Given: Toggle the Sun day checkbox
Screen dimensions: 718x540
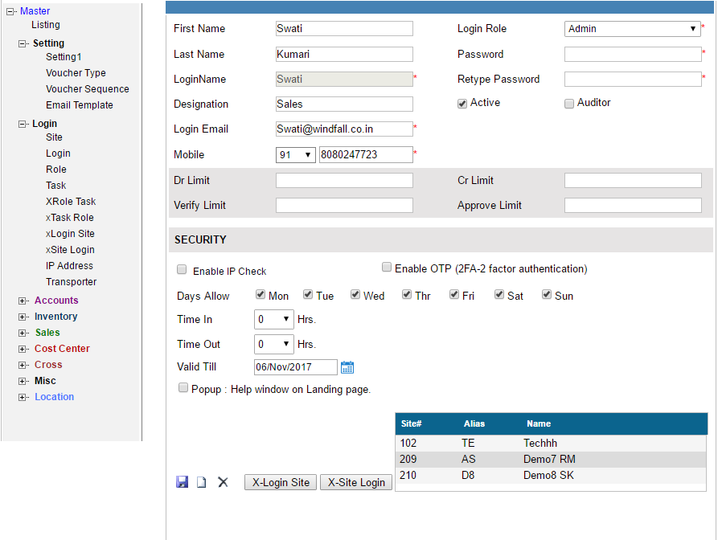Looking at the screenshot, I should [547, 294].
